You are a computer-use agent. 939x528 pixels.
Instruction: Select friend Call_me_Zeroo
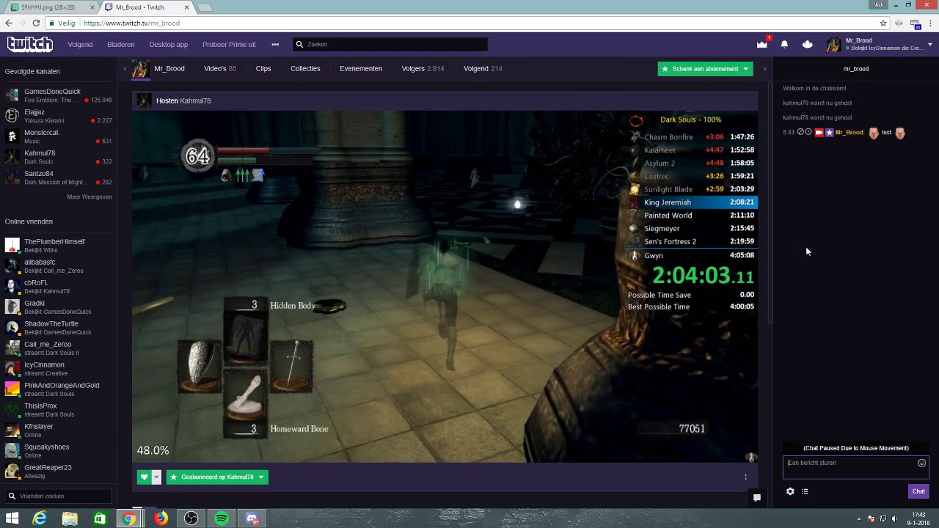click(x=59, y=348)
